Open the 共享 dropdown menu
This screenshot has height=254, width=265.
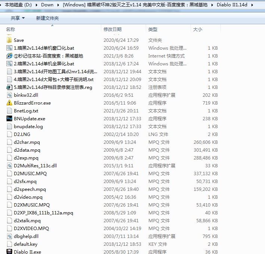18,18
